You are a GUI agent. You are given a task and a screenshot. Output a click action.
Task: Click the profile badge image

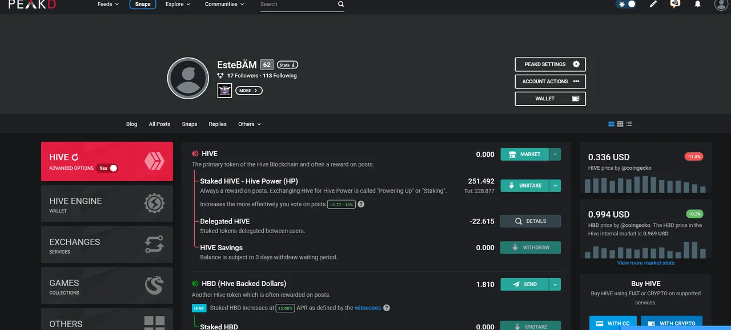coord(224,91)
